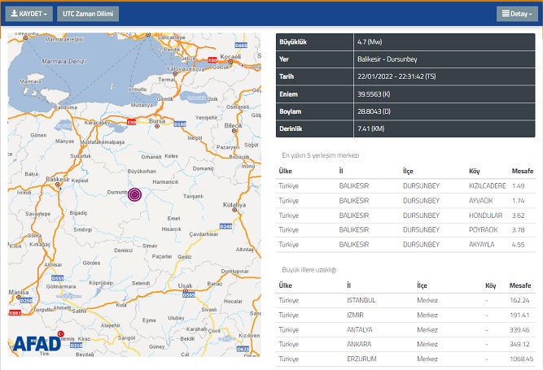Expand the Detay menu dropdown
The width and height of the screenshot is (543, 370).
click(516, 14)
